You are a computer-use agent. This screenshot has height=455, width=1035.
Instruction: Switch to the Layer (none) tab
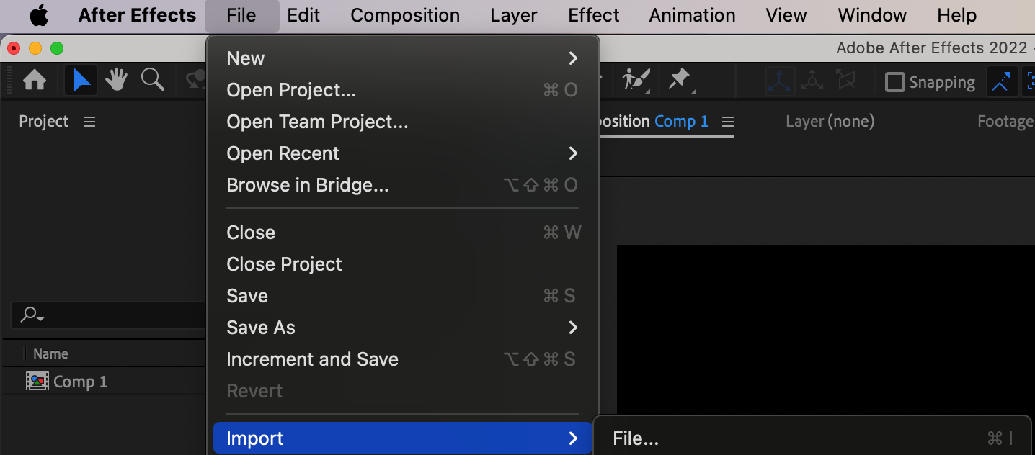tap(830, 122)
